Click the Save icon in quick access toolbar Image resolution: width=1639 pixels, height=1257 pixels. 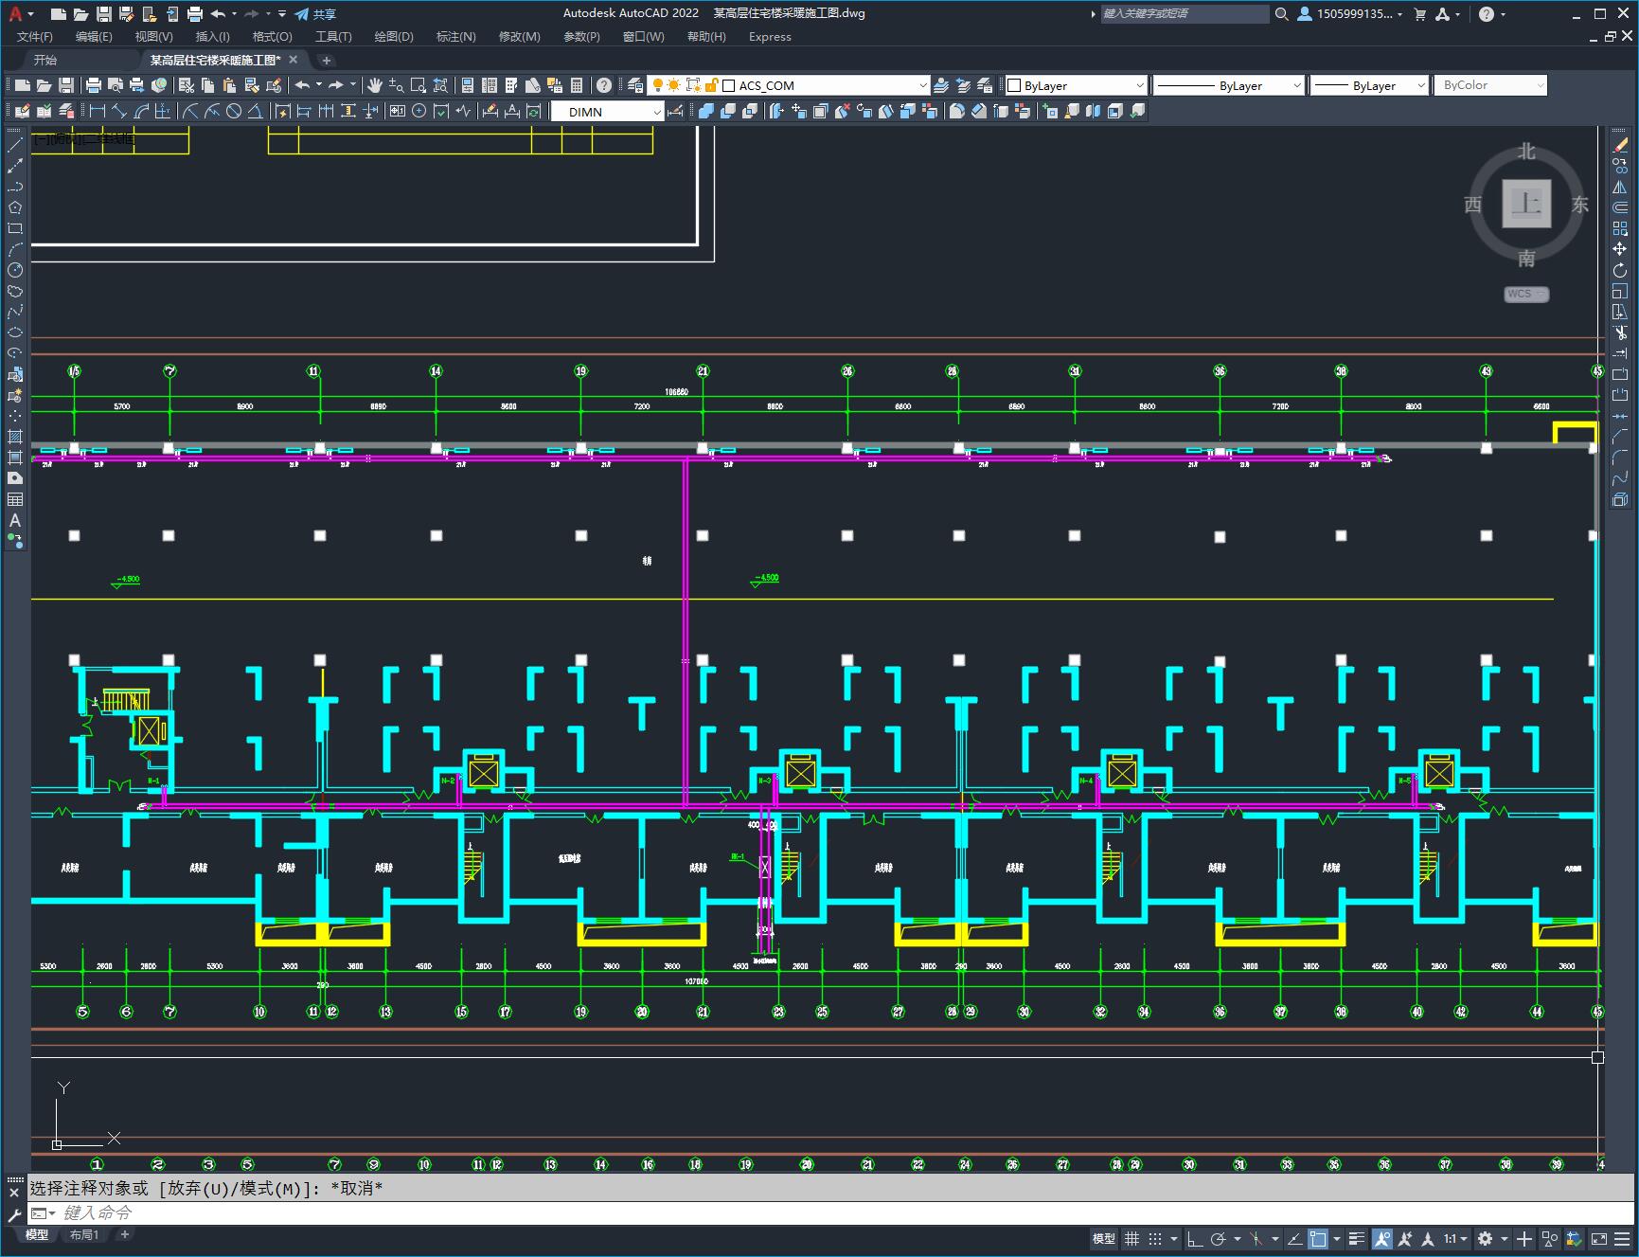pos(104,14)
